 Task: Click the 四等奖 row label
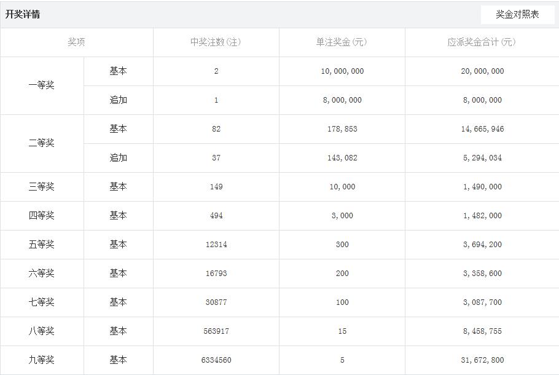[x=41, y=216]
